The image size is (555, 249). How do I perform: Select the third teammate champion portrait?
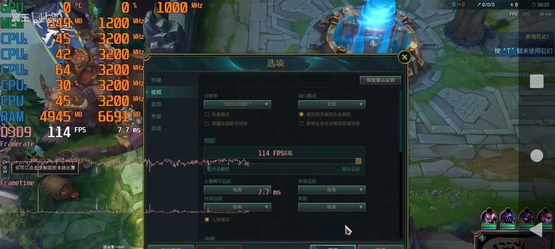pyautogui.click(x=526, y=216)
